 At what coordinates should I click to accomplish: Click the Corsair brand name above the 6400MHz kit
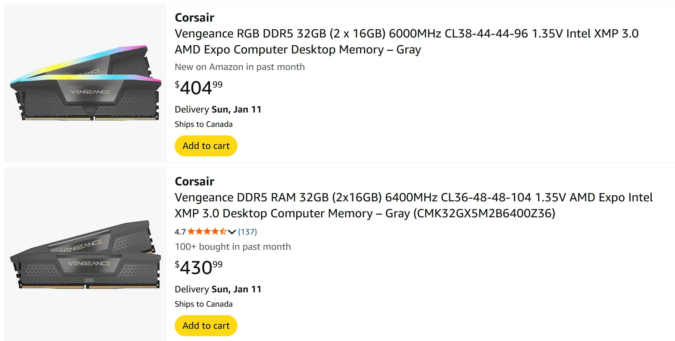click(x=194, y=181)
